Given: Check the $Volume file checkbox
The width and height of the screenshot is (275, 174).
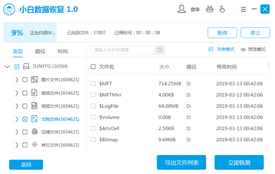Looking at the screenshot, I should click(93, 117).
